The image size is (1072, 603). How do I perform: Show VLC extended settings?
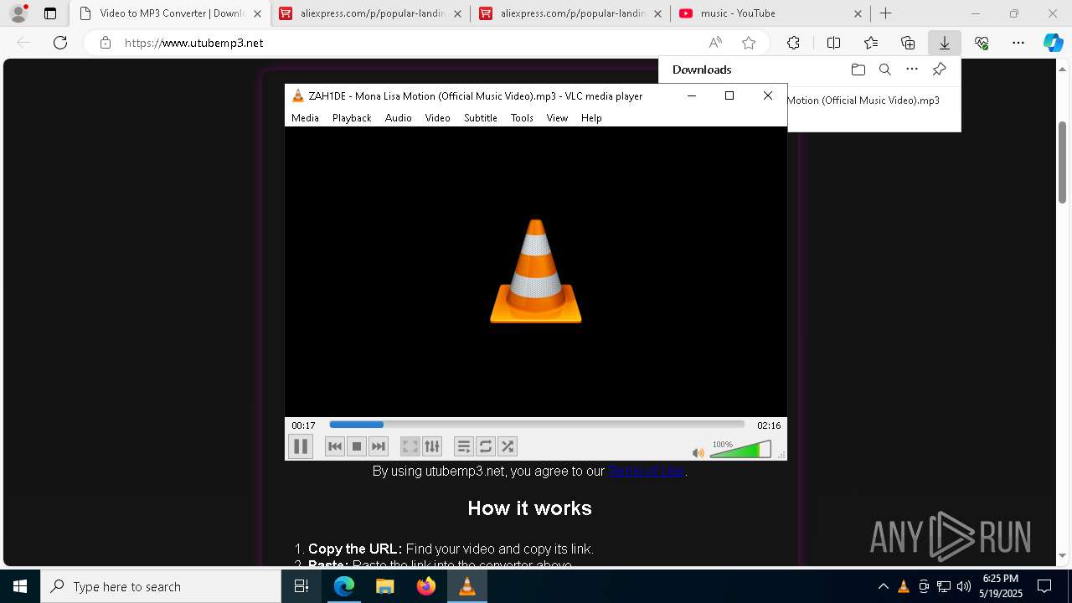[431, 446]
